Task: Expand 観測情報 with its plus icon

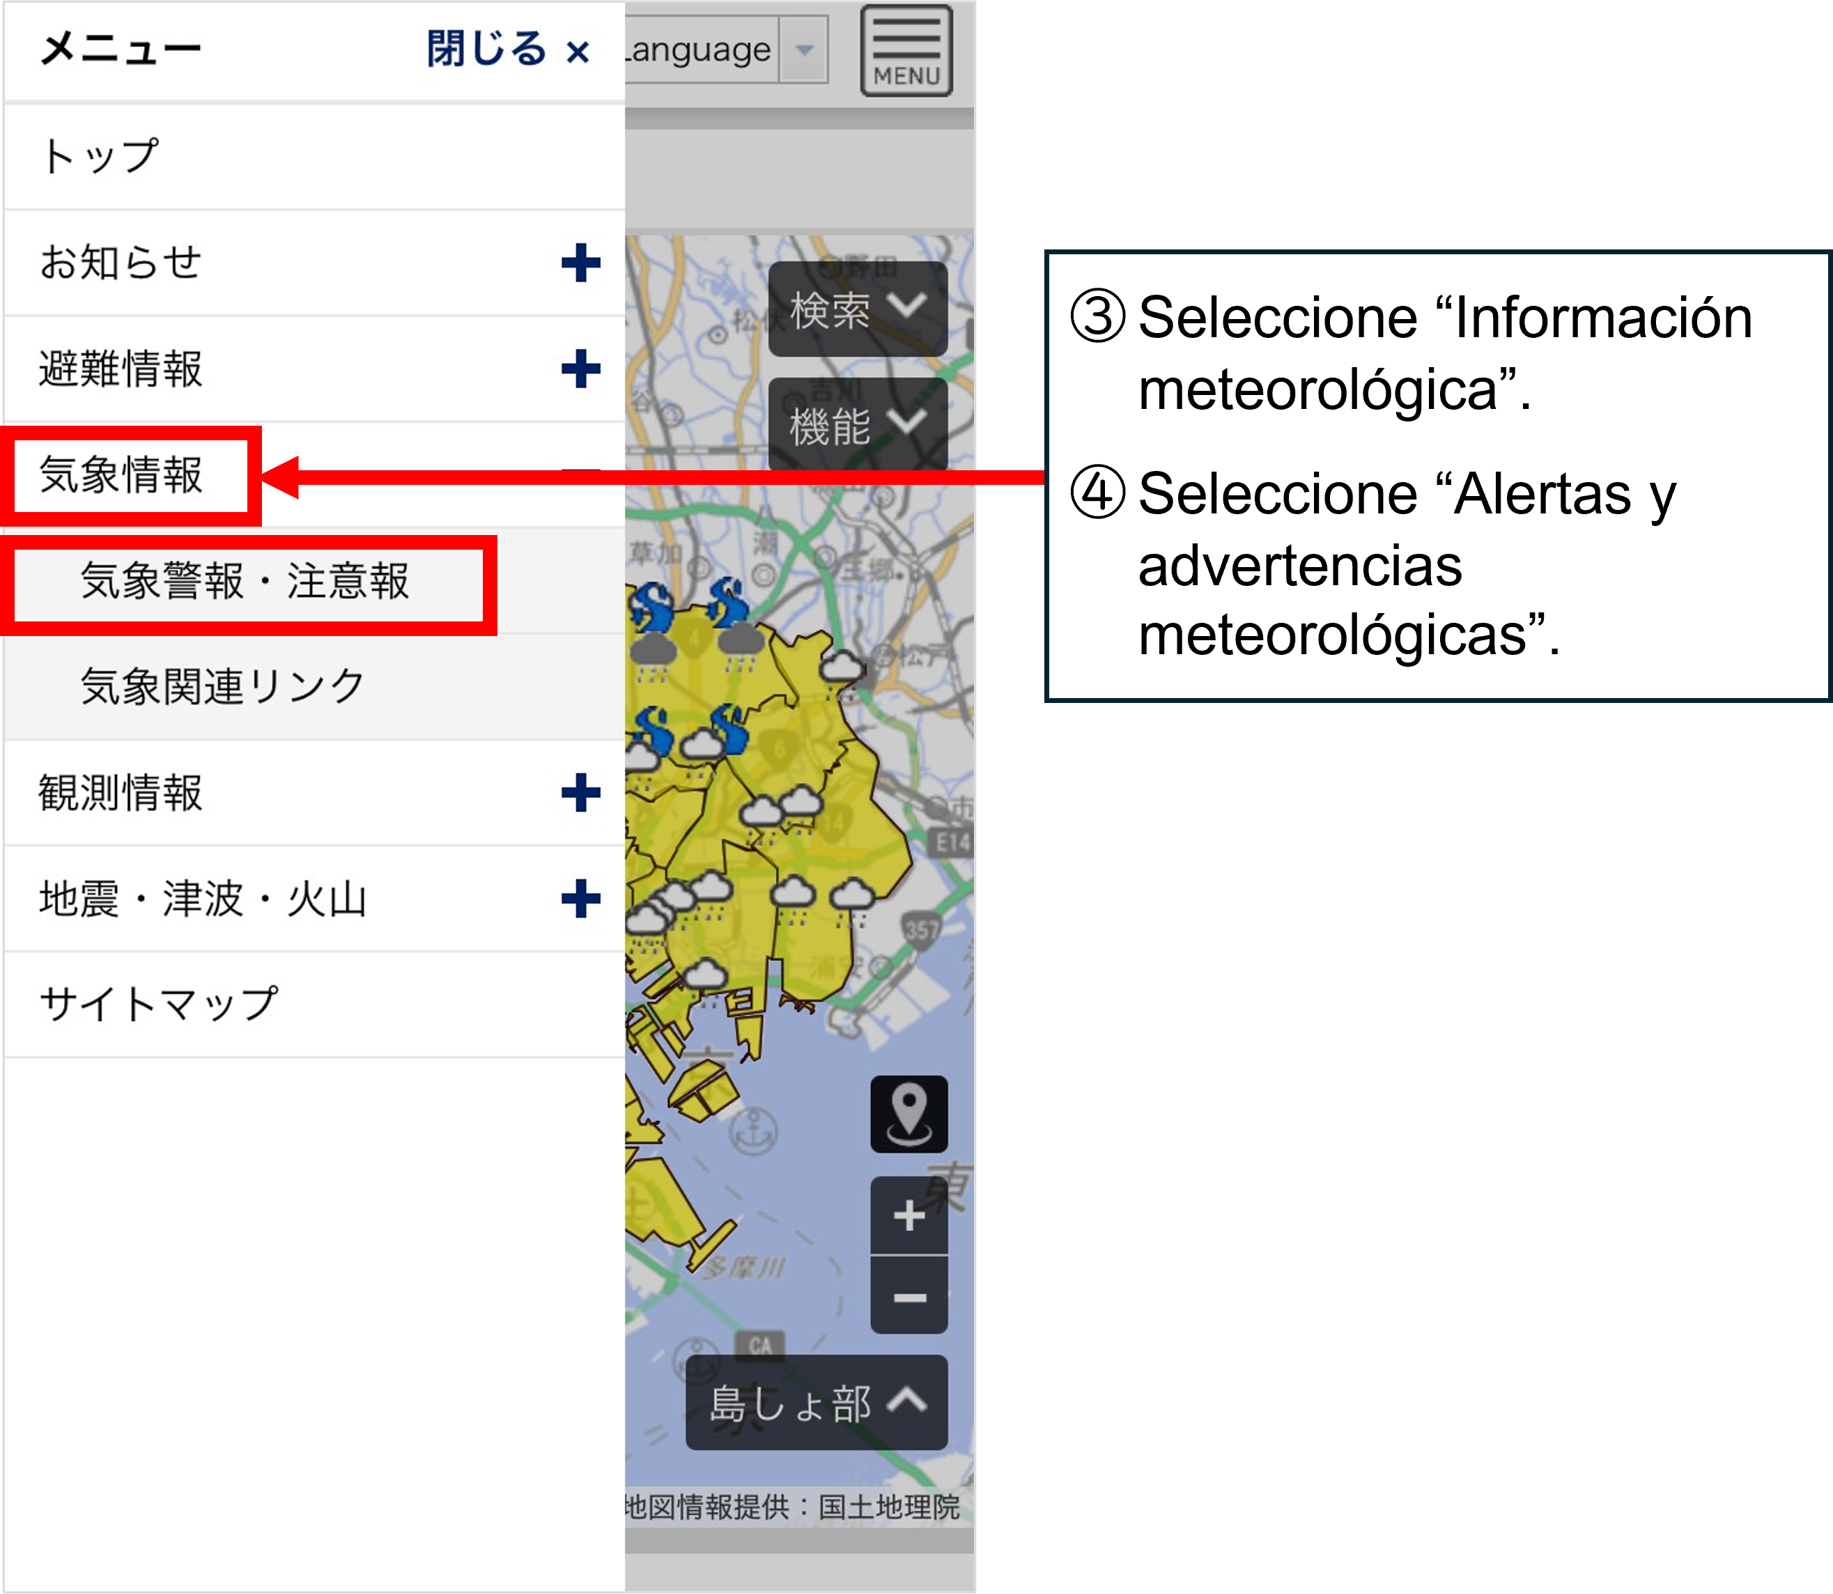Action: (x=581, y=793)
